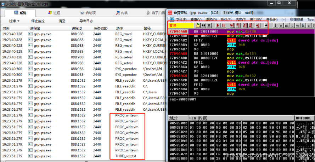
Task: Click the Restart program rewind icon
Action: 203,25
